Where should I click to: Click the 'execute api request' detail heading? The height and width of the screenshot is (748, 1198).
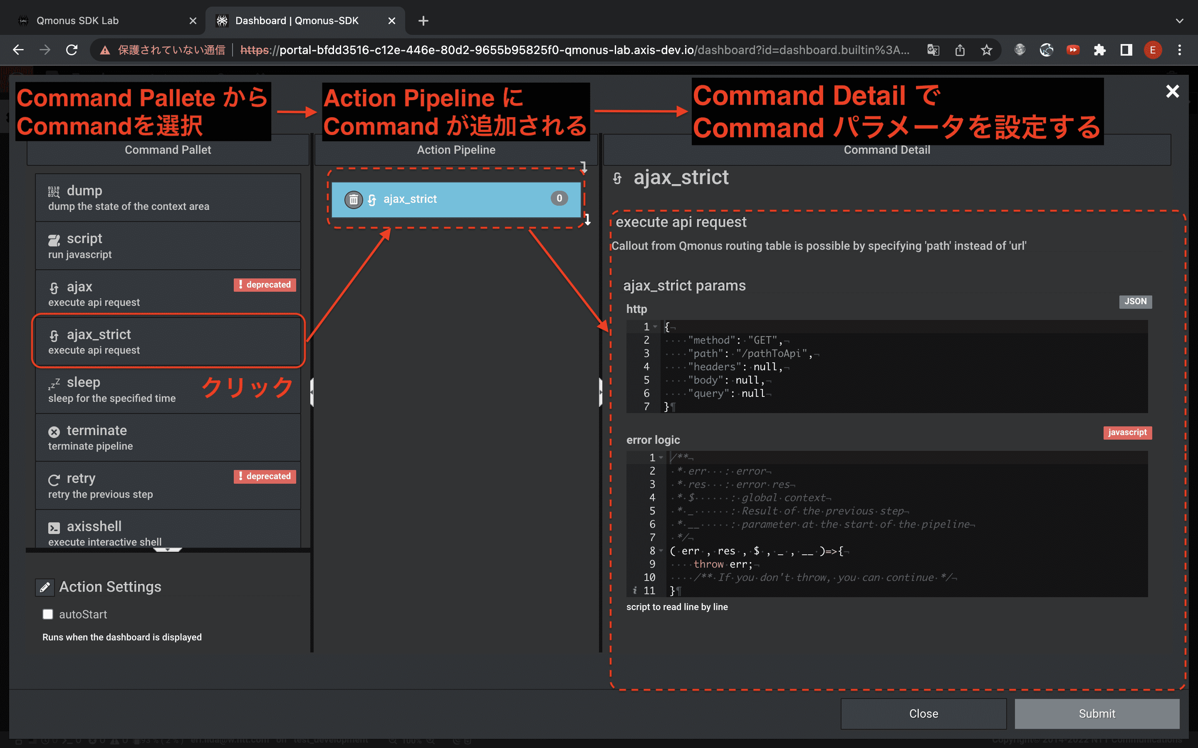(x=681, y=222)
